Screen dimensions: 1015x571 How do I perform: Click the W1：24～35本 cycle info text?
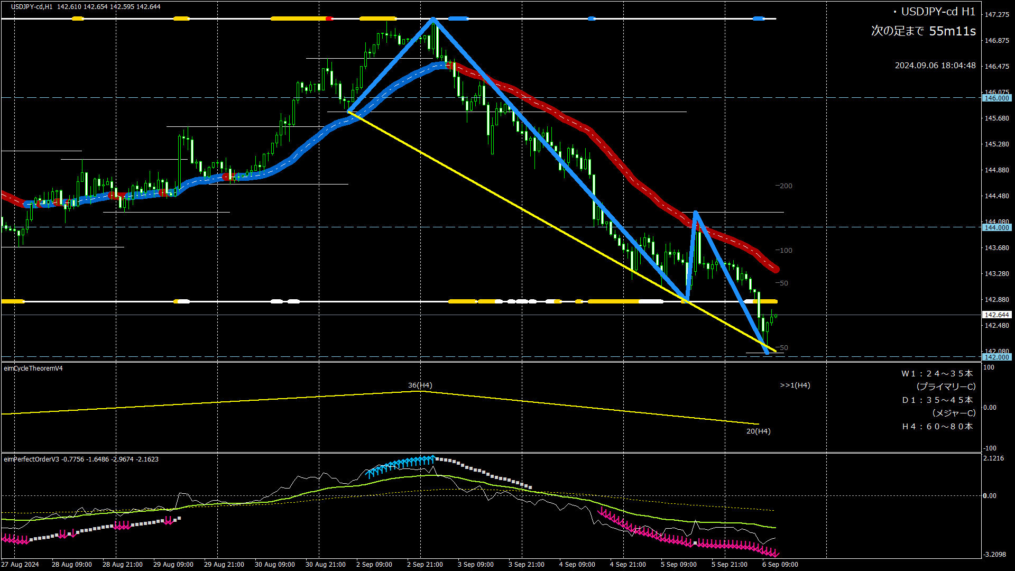point(937,373)
